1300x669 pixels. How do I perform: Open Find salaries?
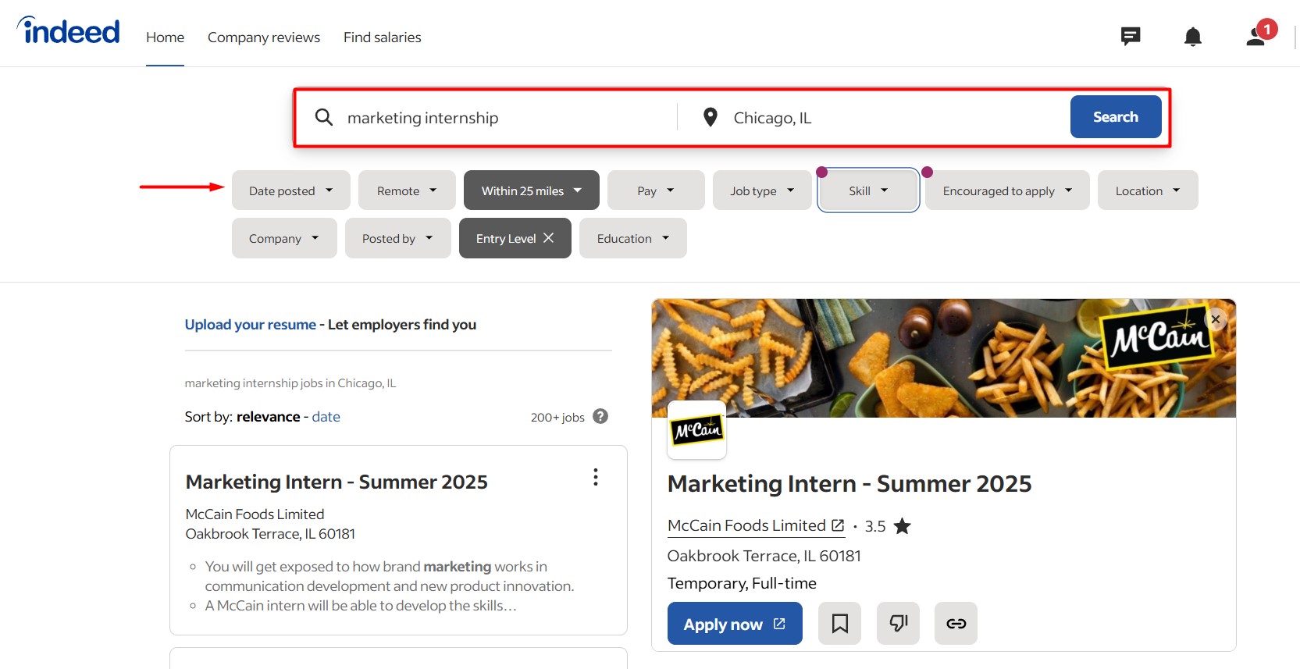pos(382,37)
